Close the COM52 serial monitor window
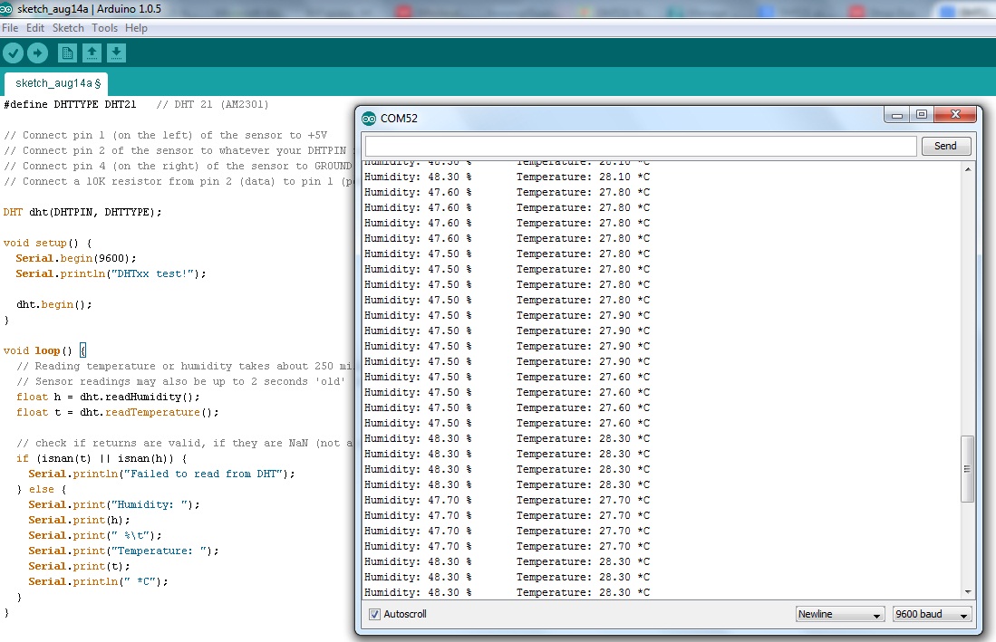Screen dimensions: 996x642 (955, 115)
